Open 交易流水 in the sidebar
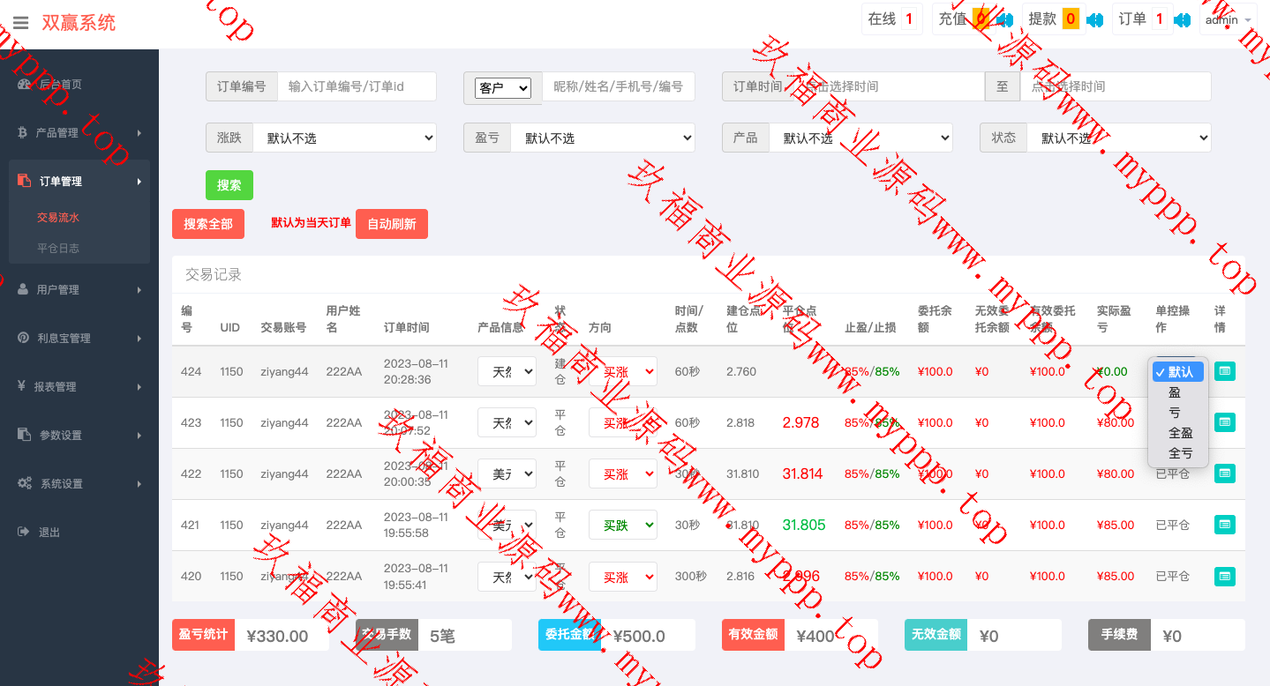The image size is (1270, 686). point(58,217)
